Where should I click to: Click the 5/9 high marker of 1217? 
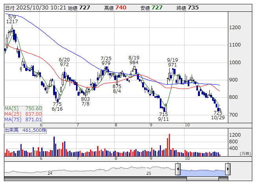(x=12, y=22)
